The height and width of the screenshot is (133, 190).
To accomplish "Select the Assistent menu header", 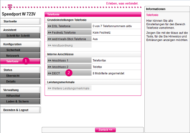I will pyautogui.click(x=20, y=30).
